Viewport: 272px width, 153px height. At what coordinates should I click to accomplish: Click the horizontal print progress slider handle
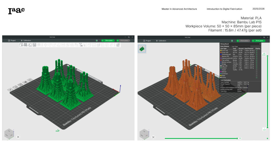pos(237,138)
